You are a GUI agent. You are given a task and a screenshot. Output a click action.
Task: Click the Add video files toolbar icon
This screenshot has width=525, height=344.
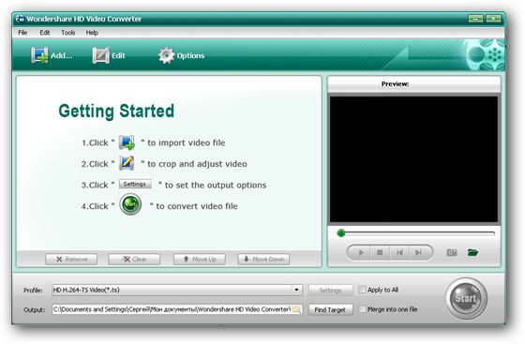pos(39,55)
